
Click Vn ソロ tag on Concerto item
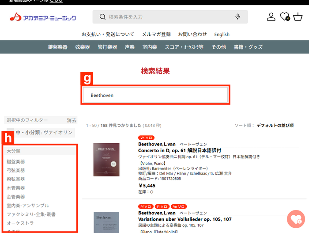click(x=146, y=138)
